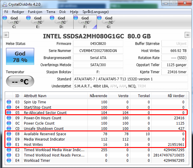Go to previous disk with left arrow
The width and height of the screenshot is (193, 168).
[6, 35]
